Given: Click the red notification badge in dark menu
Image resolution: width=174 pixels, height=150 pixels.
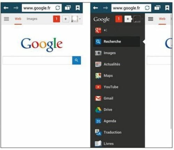Looking at the screenshot, I should pyautogui.click(x=119, y=19).
